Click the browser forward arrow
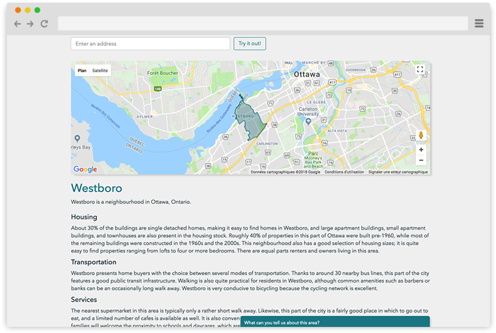Image resolution: width=496 pixels, height=333 pixels. coord(30,24)
